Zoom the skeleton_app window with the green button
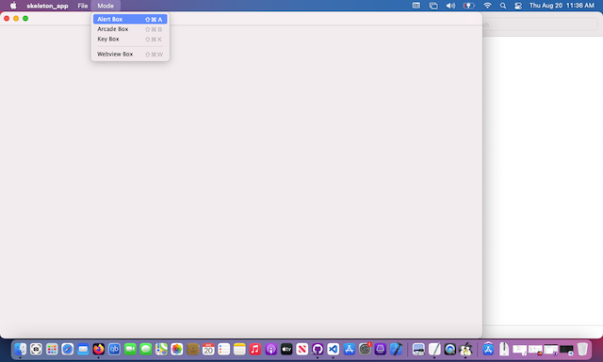Image resolution: width=603 pixels, height=362 pixels. coord(25,19)
